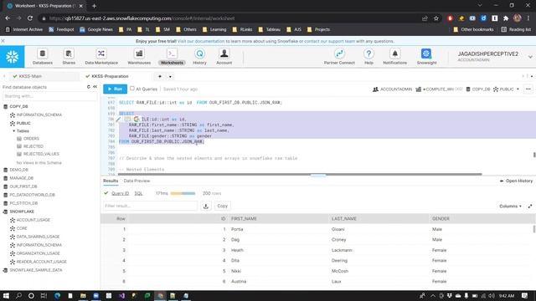Open the Columns dropdown

510,207
